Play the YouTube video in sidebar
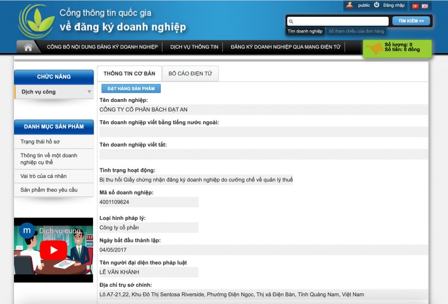Image resolution: width=448 pixels, height=304 pixels. tap(54, 250)
